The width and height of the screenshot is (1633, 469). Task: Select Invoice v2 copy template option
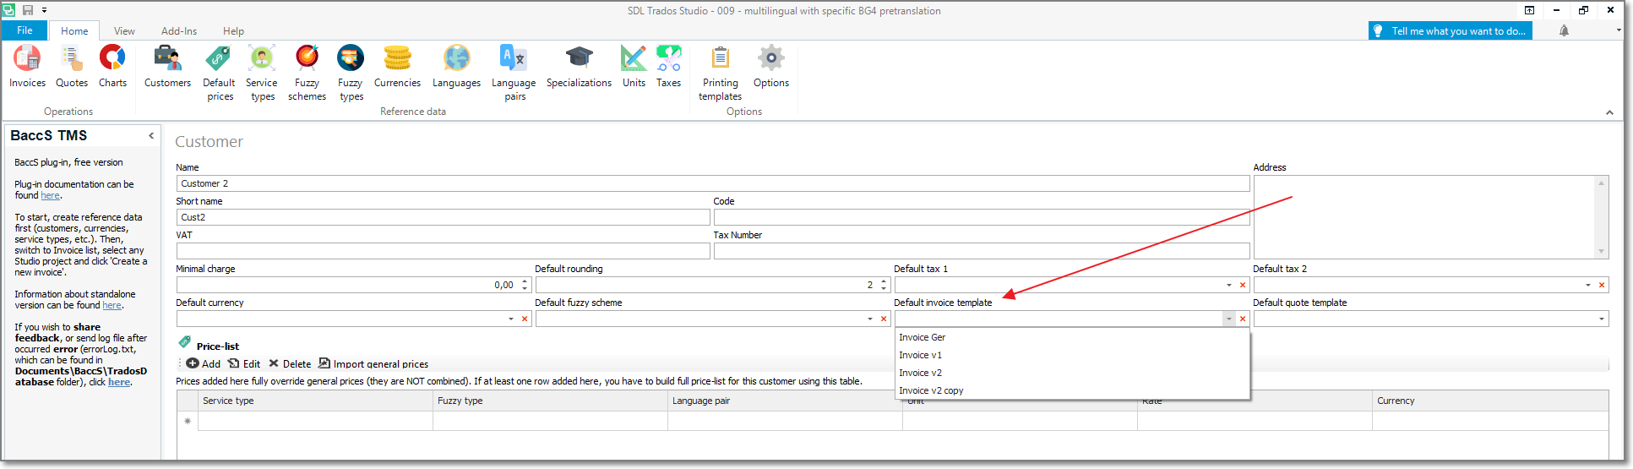coord(1072,390)
